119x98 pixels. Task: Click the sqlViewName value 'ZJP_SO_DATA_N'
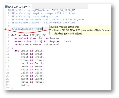(x=64, y=10)
